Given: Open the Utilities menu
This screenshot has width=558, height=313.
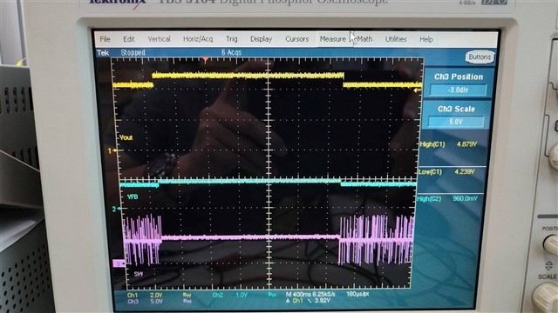Looking at the screenshot, I should [396, 39].
